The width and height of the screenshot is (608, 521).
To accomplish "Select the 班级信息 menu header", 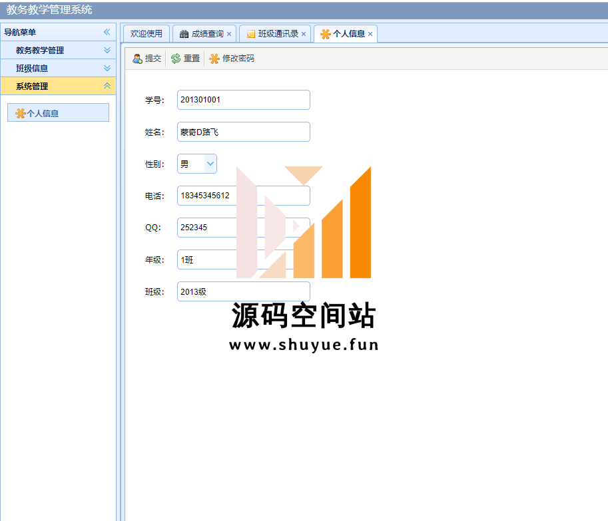I will [x=58, y=68].
